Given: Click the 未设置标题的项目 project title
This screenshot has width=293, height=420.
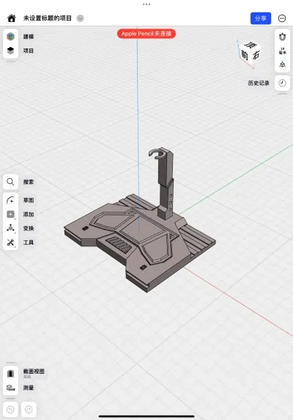Looking at the screenshot, I should pos(48,18).
